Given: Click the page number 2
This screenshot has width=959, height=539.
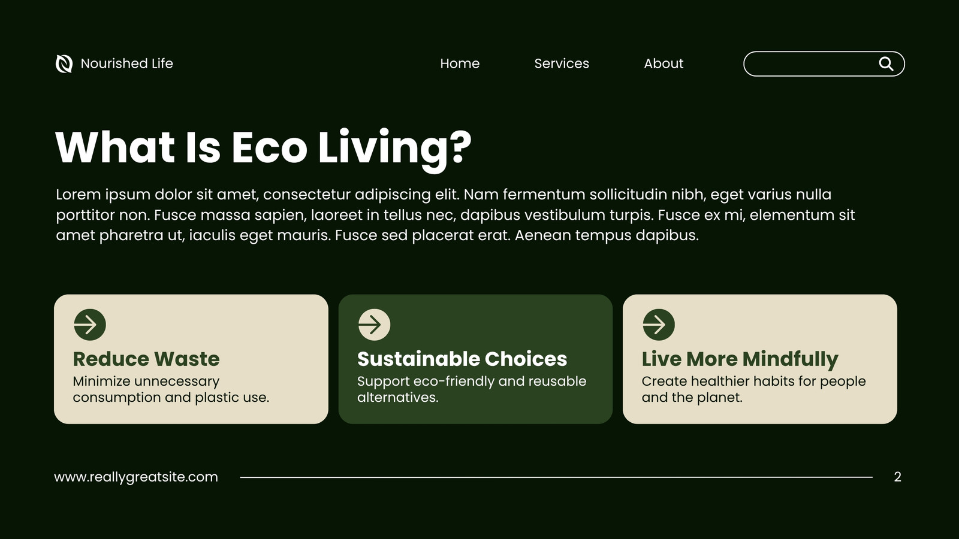Looking at the screenshot, I should click(x=897, y=477).
